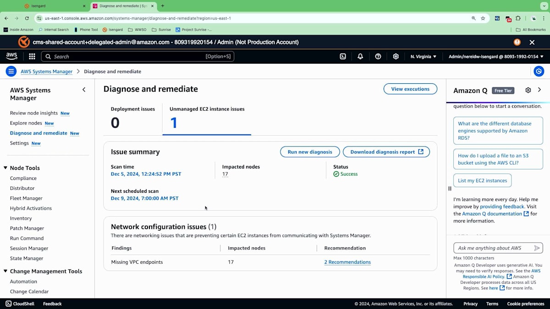This screenshot has width=550, height=309.
Task: Click the Privacy link in the footer
Action: [x=470, y=304]
